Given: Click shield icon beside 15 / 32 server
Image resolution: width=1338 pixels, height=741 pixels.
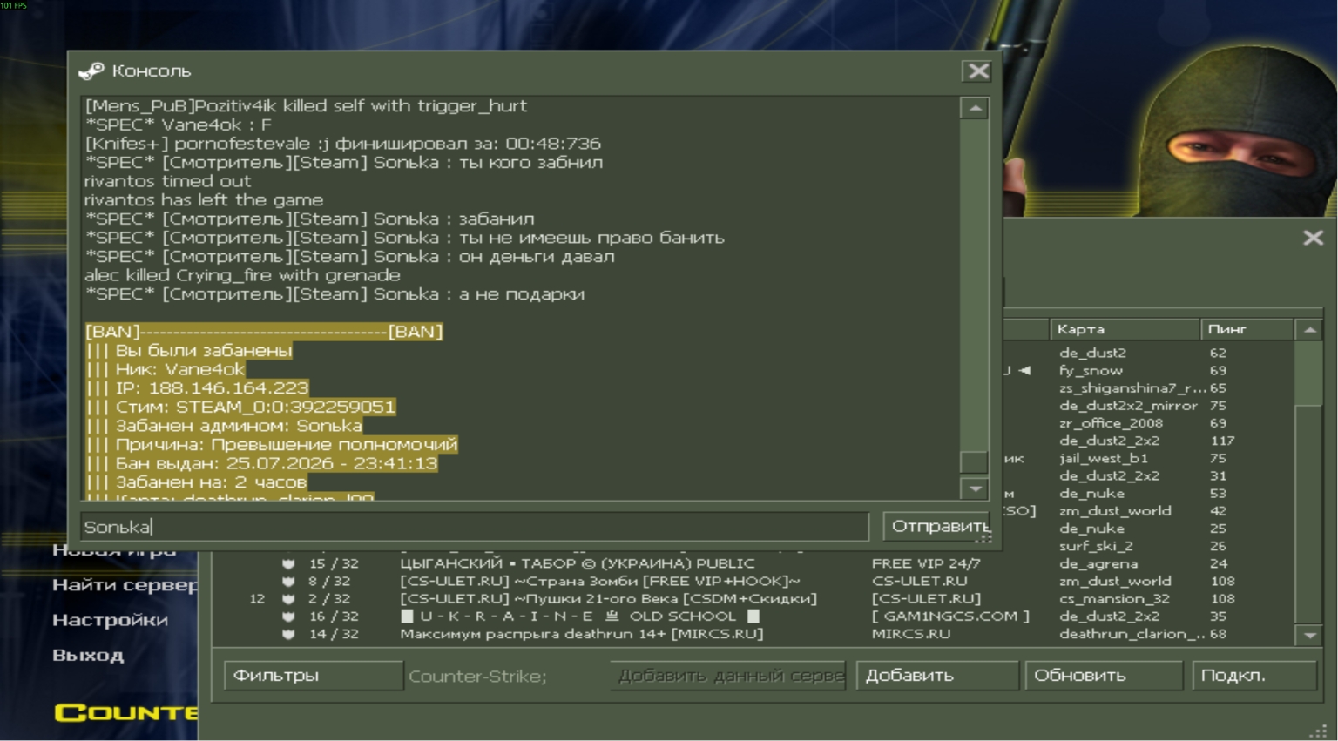Looking at the screenshot, I should pos(288,563).
